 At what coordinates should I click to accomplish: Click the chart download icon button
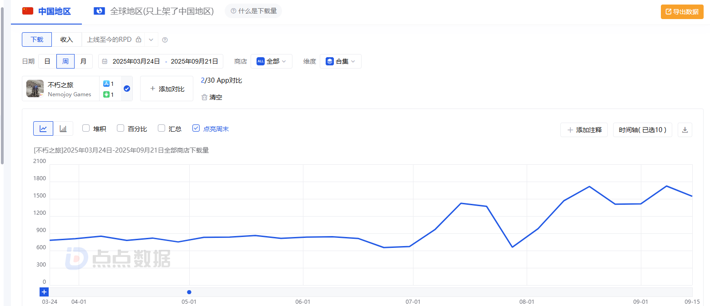[x=685, y=130]
